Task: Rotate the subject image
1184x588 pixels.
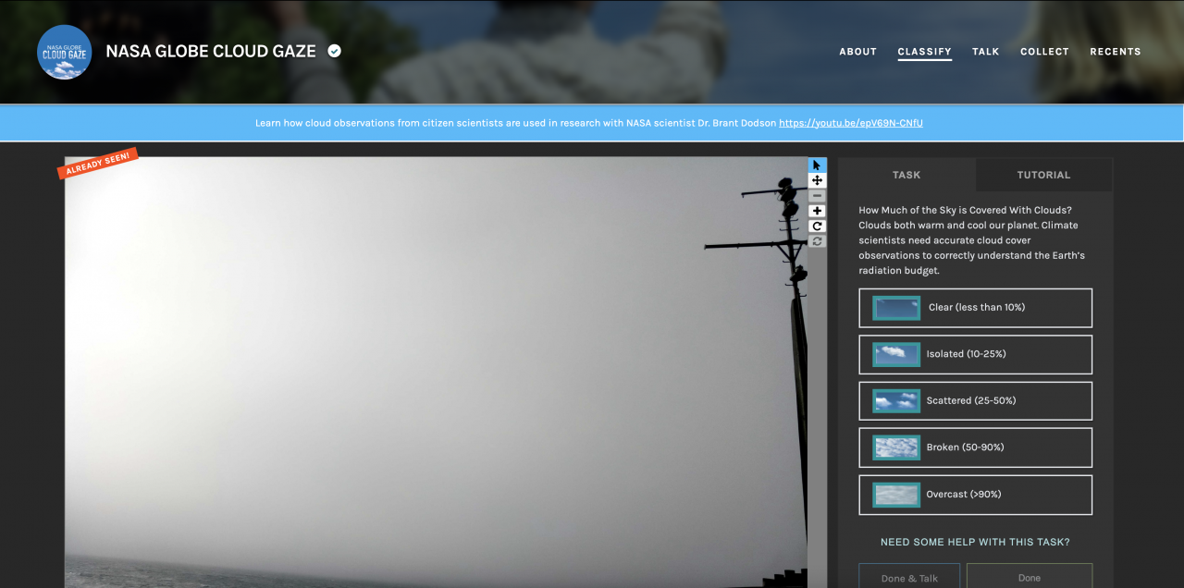Action: click(x=818, y=227)
